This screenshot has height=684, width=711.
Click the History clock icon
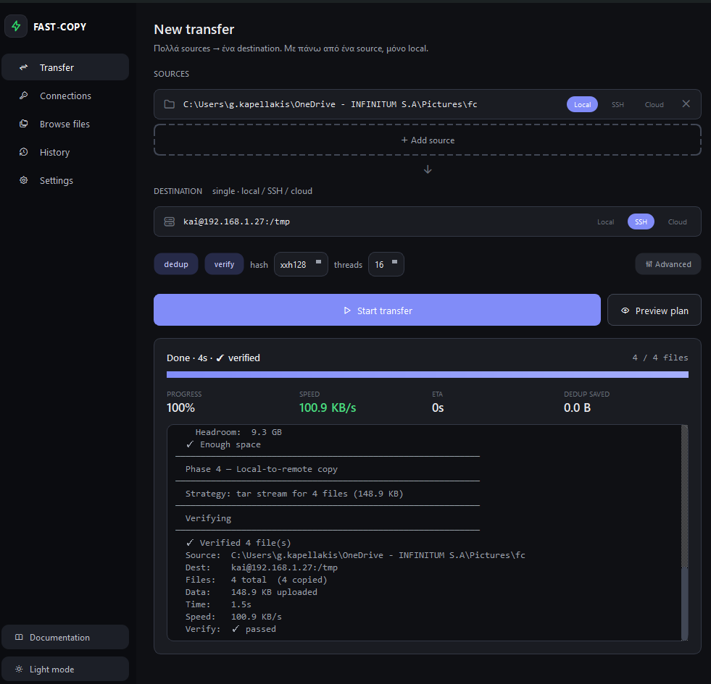pyautogui.click(x=24, y=152)
